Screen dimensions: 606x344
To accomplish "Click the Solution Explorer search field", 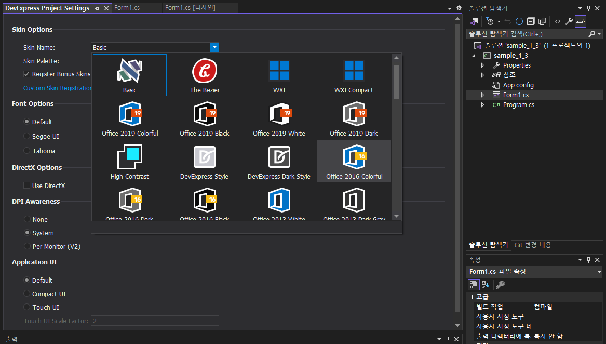I will tap(527, 34).
